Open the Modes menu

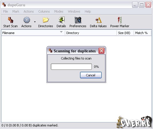click(x=59, y=11)
